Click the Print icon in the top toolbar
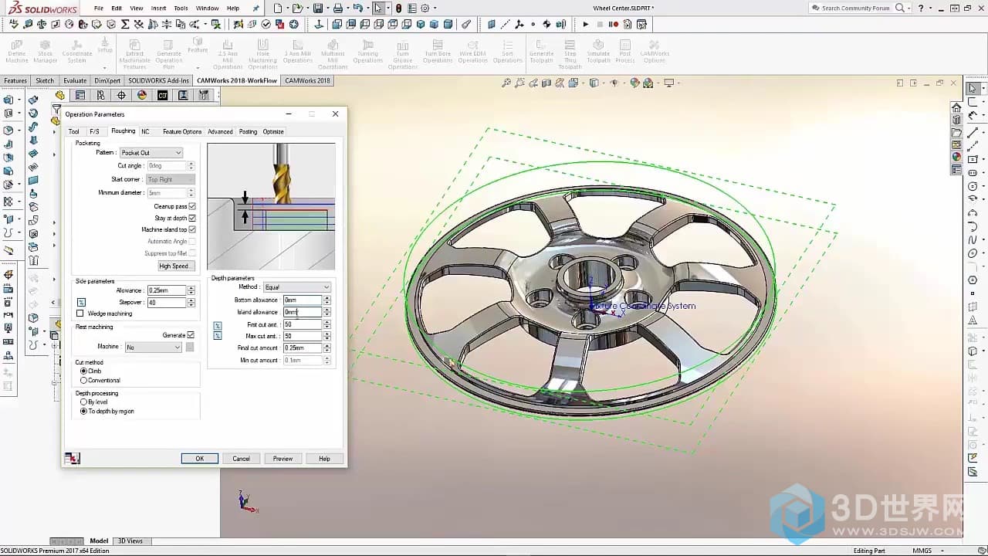The width and height of the screenshot is (988, 556). point(337,8)
